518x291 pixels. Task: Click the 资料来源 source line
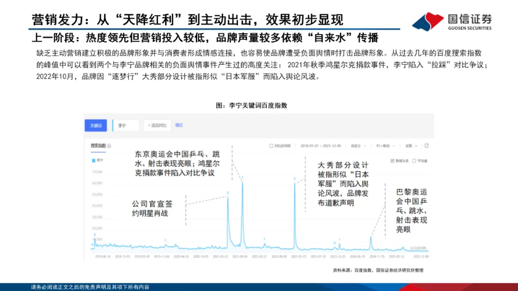tap(378, 270)
